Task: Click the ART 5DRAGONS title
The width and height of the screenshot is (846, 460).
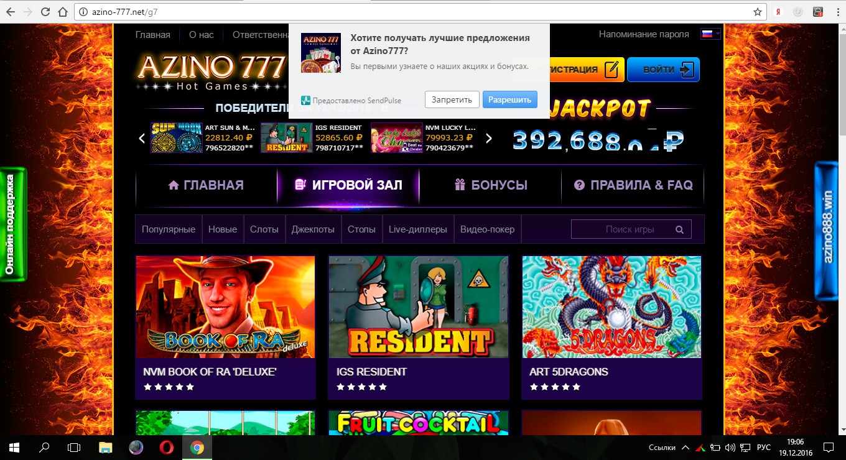Action: (x=569, y=372)
